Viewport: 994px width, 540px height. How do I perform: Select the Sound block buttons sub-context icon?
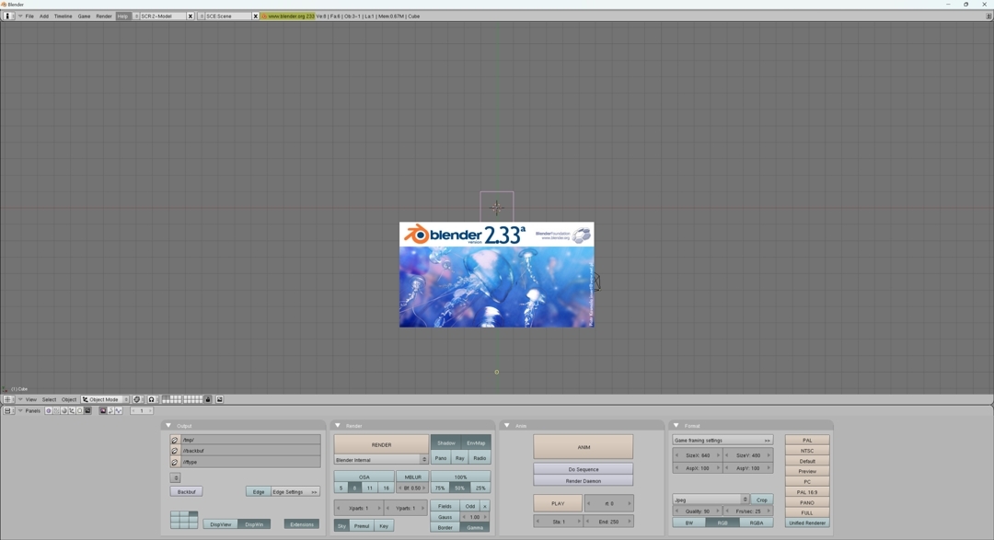119,410
